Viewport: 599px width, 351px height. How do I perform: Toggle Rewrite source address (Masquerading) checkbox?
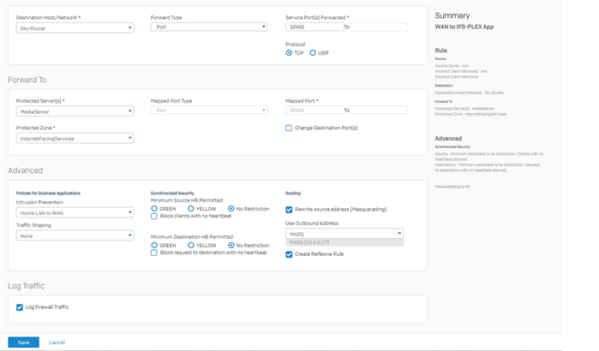coord(289,210)
